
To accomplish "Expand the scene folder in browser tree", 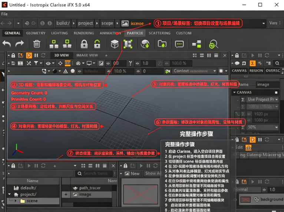I will [x=16, y=201].
